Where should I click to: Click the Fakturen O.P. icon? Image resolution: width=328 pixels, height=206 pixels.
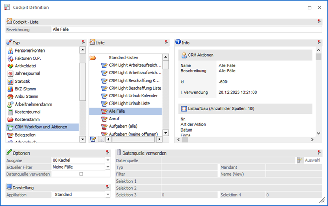[10, 58]
